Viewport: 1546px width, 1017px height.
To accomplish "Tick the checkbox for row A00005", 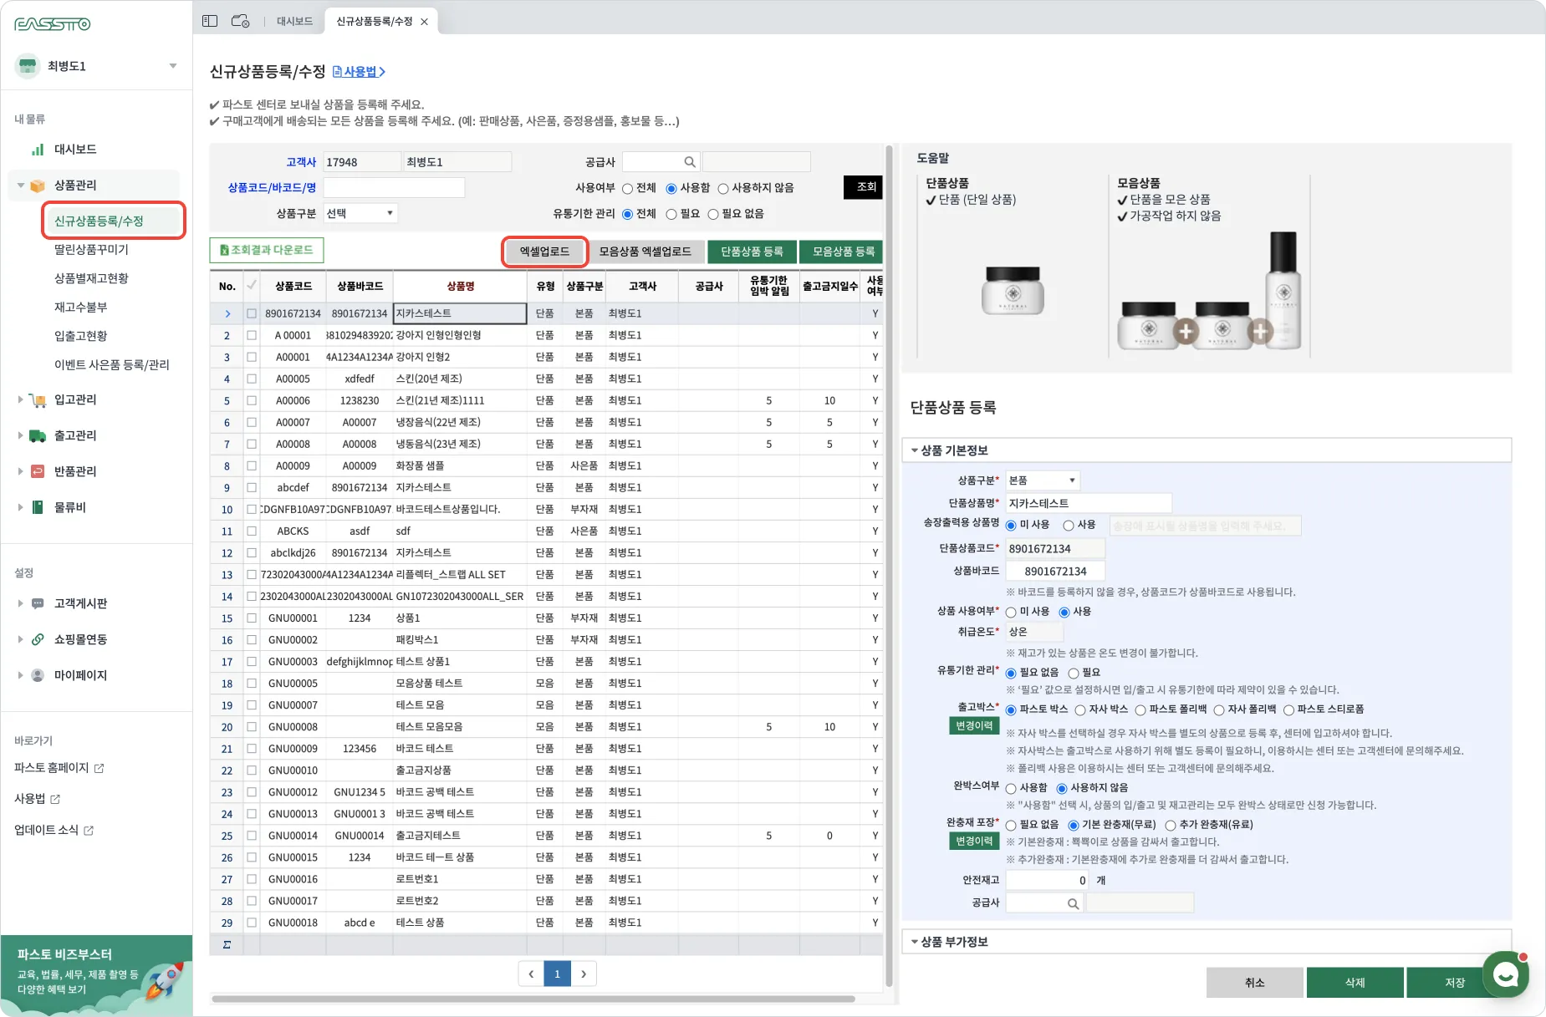I will click(252, 379).
